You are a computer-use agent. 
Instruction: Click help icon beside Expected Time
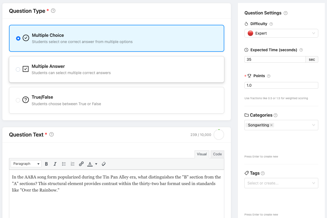[x=301, y=50]
